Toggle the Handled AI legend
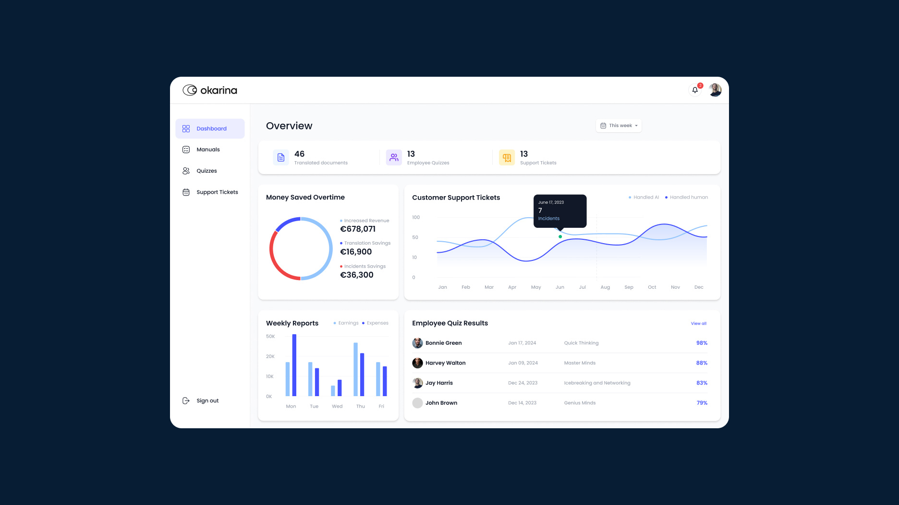This screenshot has height=505, width=899. coord(644,197)
